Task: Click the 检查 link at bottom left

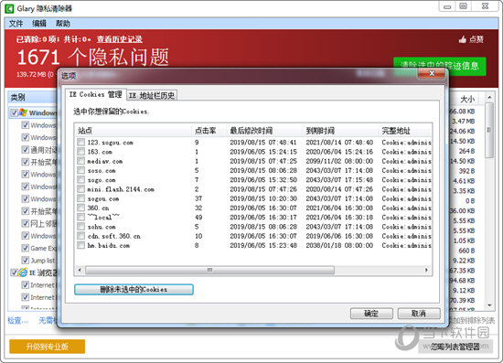Action: (18, 320)
